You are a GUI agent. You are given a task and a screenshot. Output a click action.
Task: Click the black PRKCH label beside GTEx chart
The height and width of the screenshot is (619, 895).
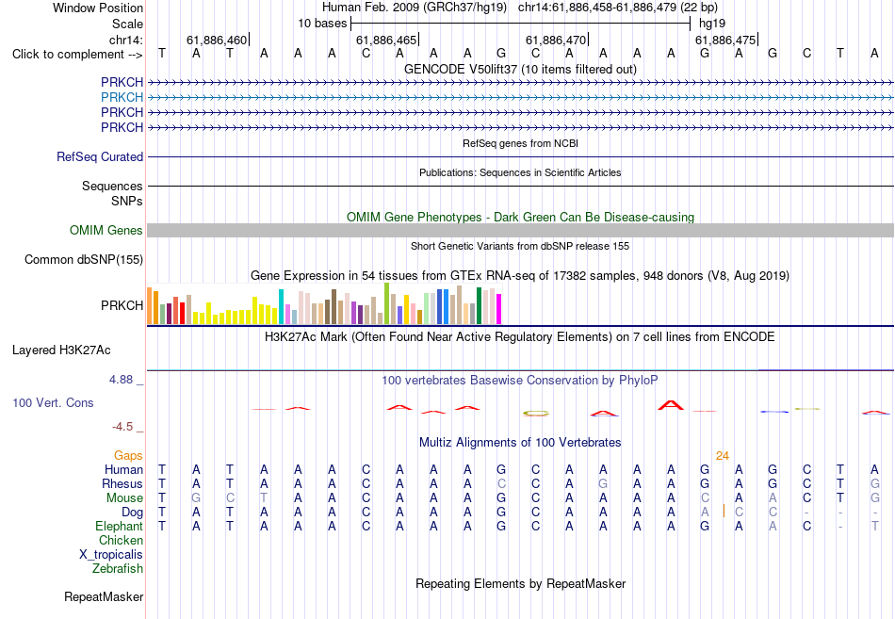122,305
